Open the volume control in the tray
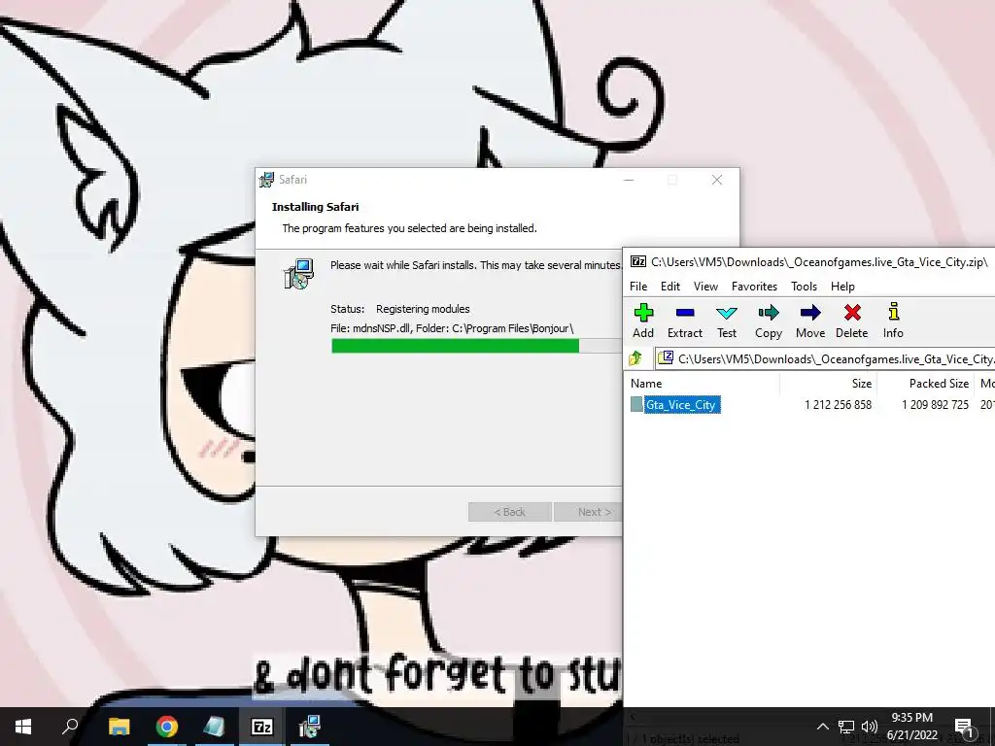 pos(870,727)
